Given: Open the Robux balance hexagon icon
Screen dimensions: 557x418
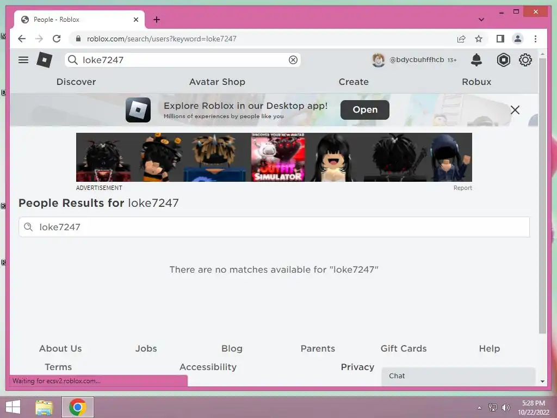Looking at the screenshot, I should tap(503, 60).
